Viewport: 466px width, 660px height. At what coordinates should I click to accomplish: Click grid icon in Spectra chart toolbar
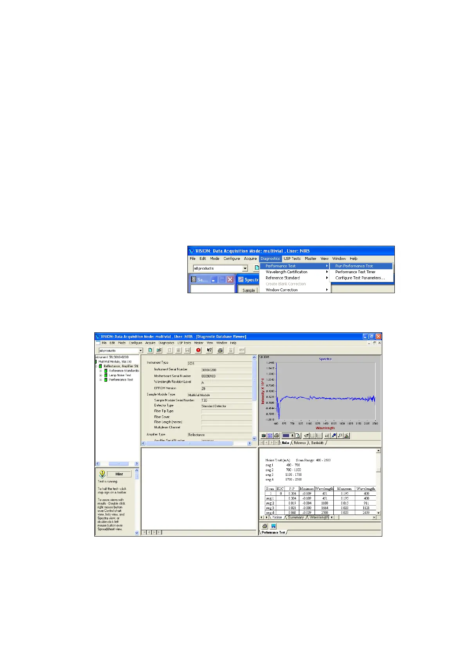(x=270, y=435)
